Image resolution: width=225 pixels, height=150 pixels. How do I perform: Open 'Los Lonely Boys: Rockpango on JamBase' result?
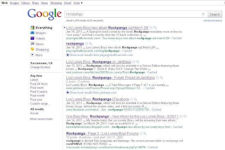98,62
